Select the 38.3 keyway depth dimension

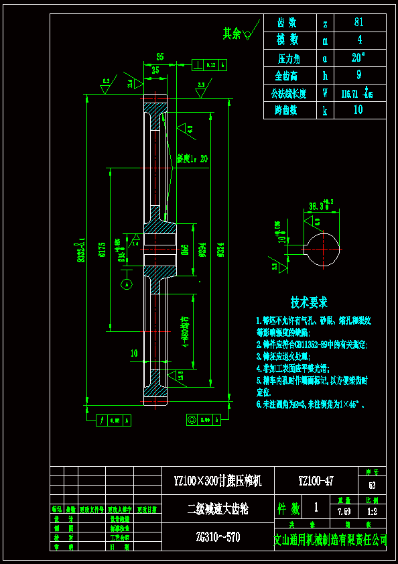[321, 205]
